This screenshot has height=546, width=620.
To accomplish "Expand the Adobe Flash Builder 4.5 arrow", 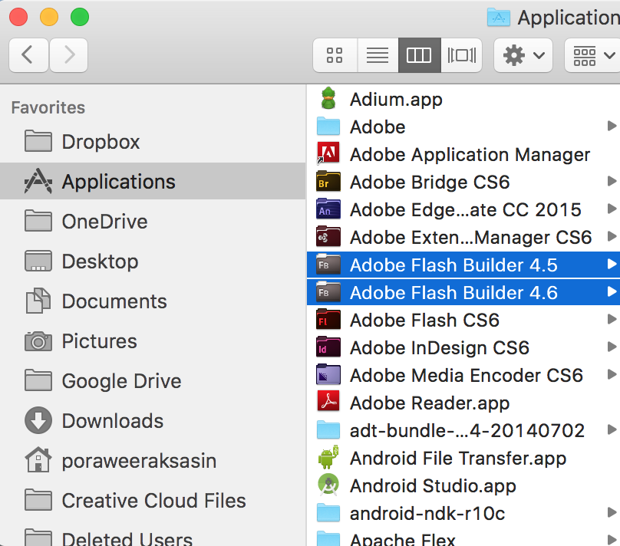I will [x=612, y=264].
